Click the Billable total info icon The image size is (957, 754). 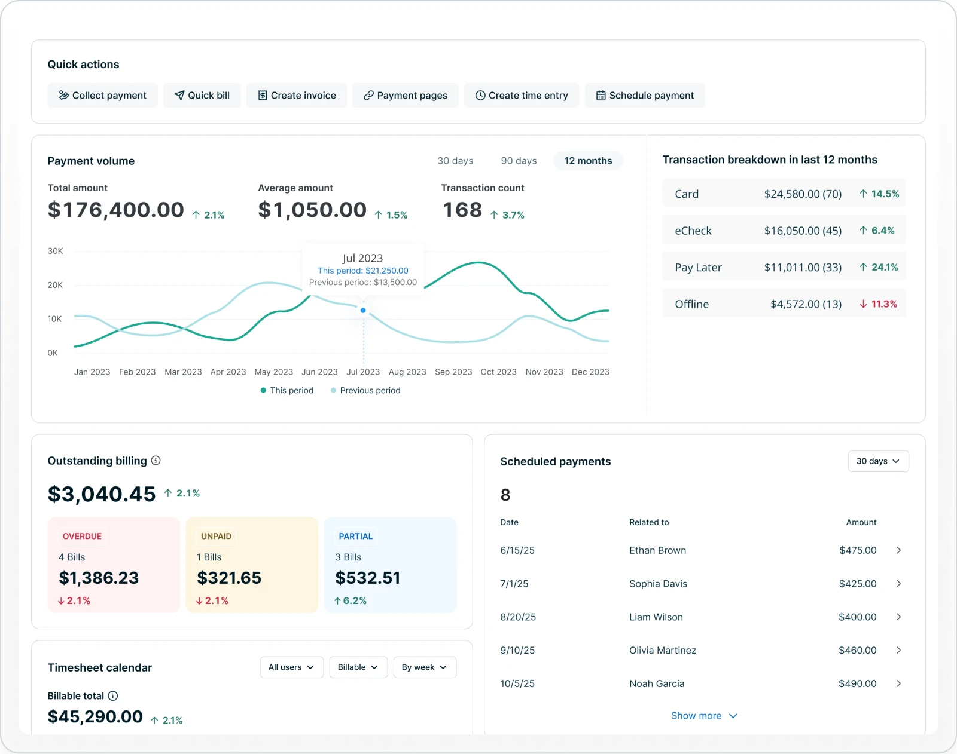coord(114,695)
